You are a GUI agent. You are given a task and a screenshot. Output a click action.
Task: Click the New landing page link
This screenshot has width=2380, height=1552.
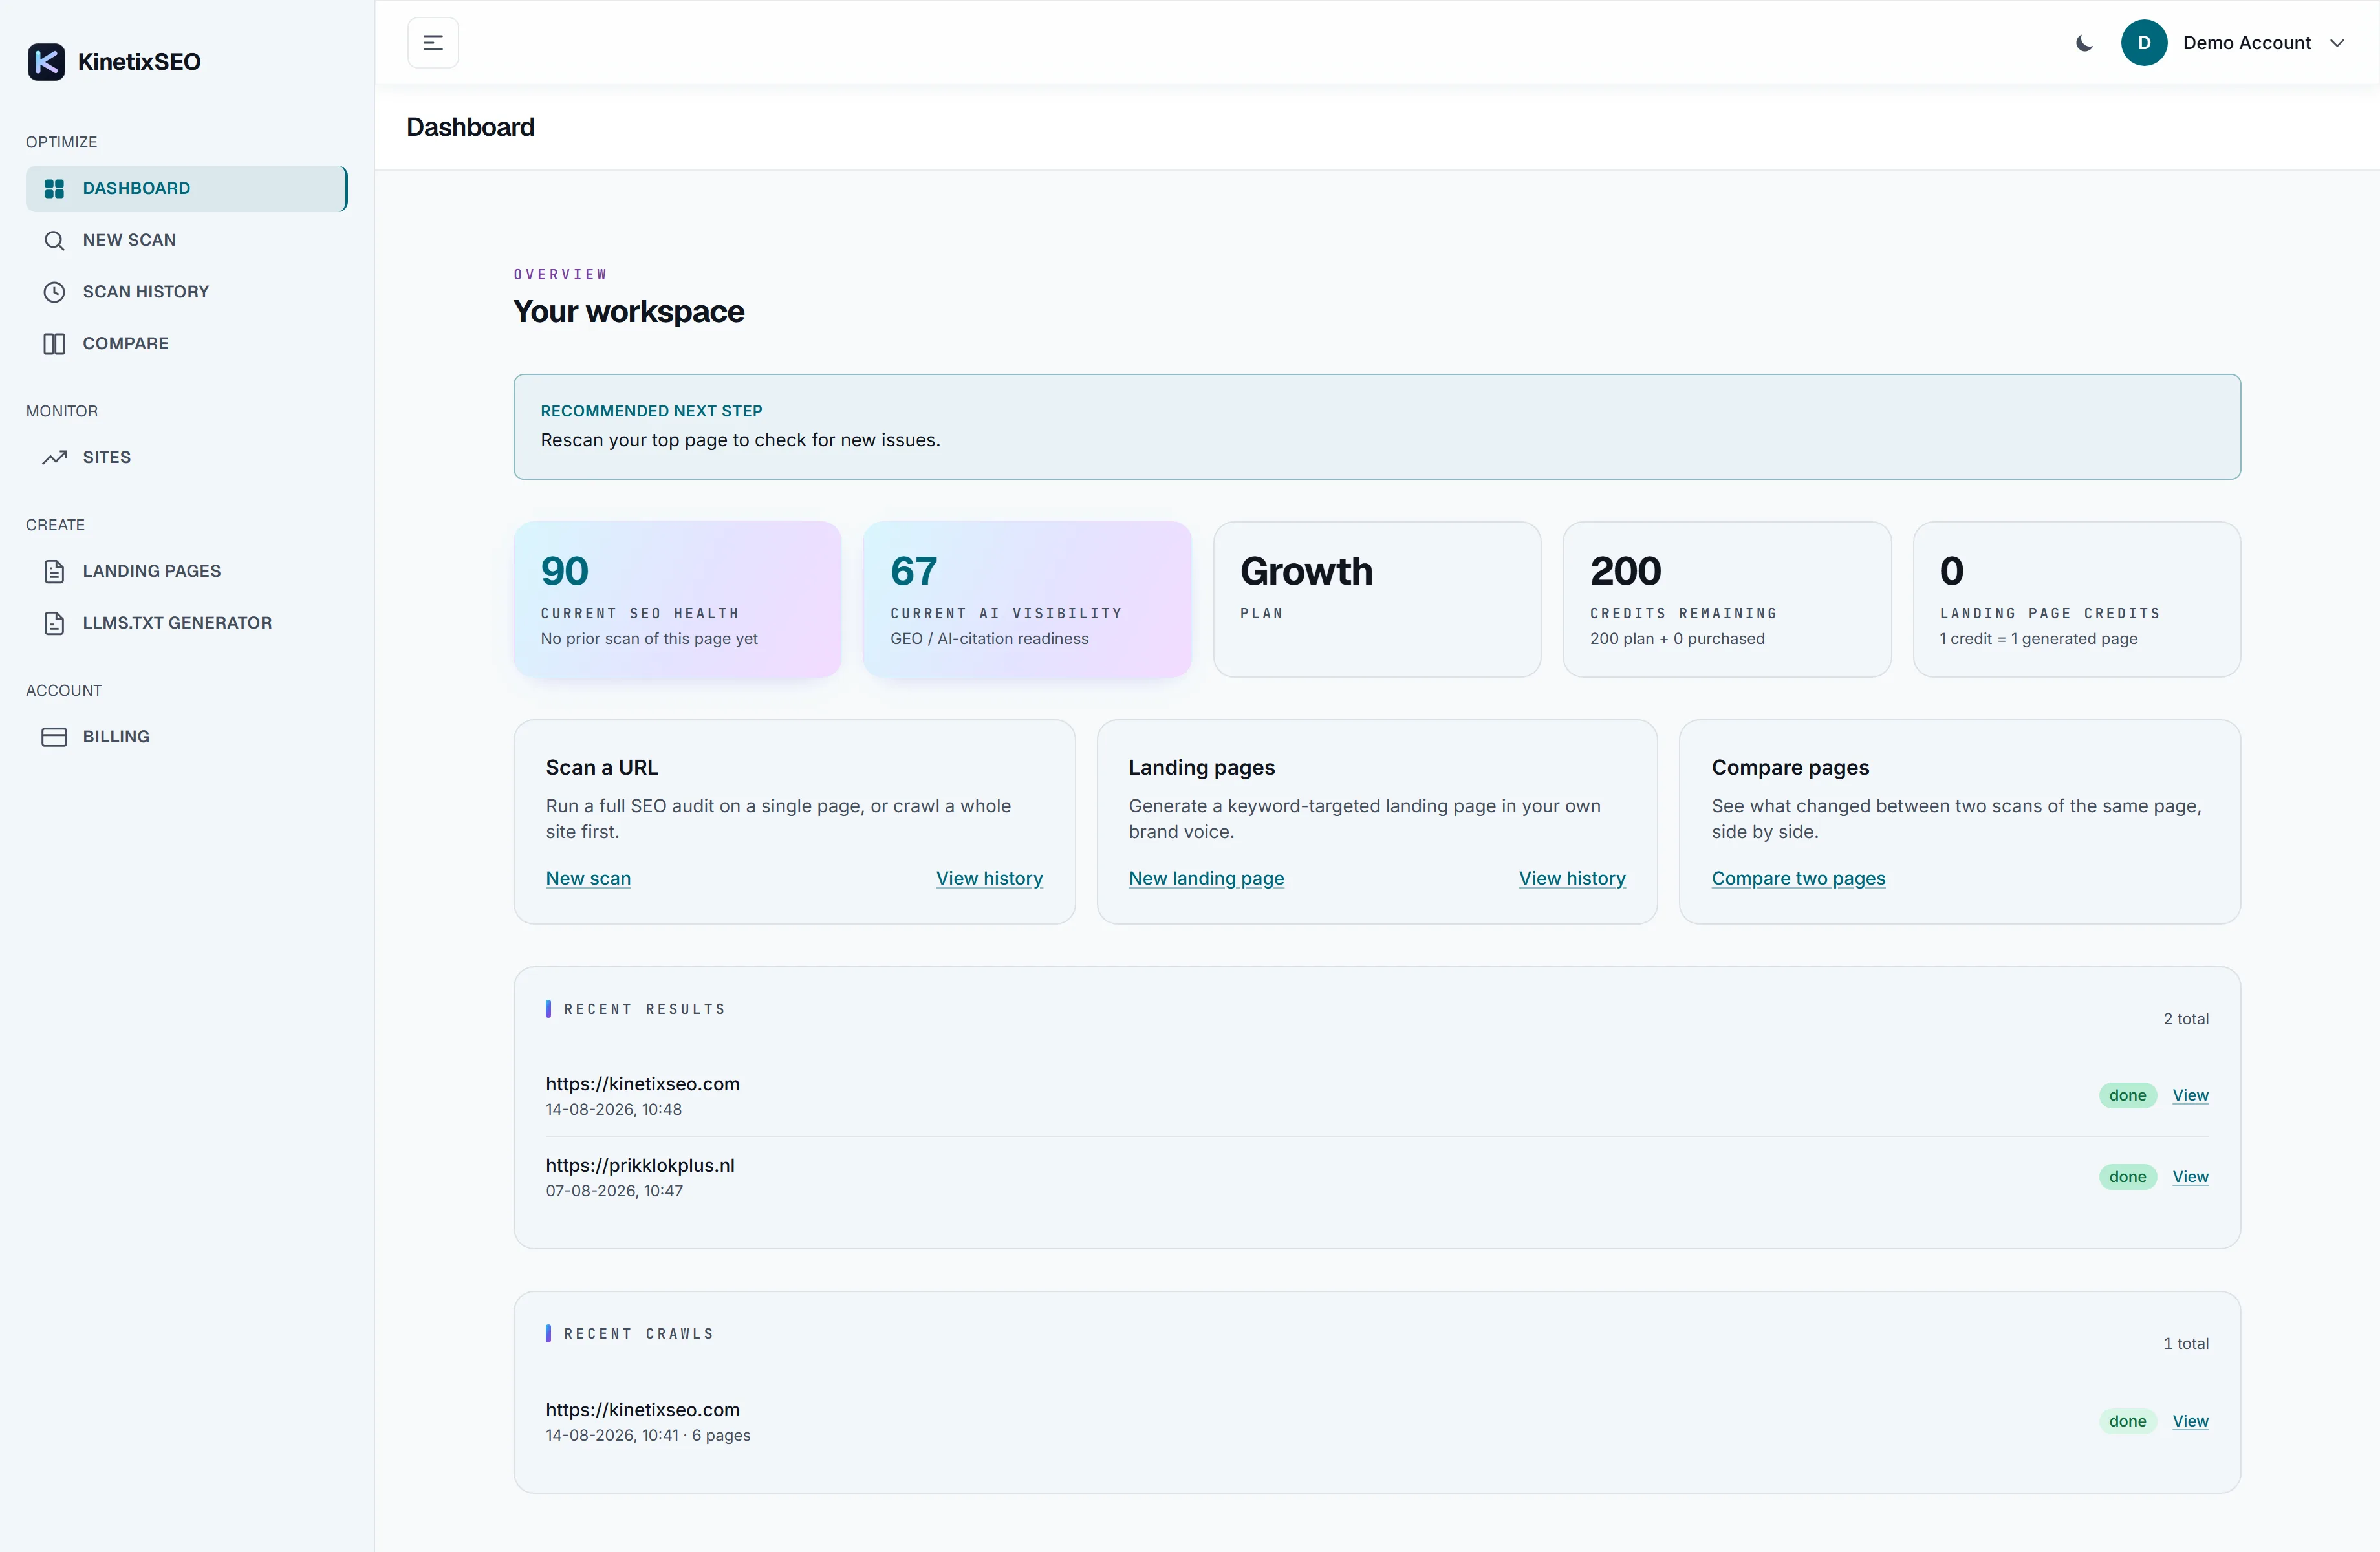pos(1206,878)
